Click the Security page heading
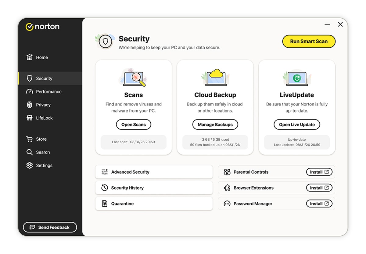This screenshot has height=254, width=366. [134, 39]
